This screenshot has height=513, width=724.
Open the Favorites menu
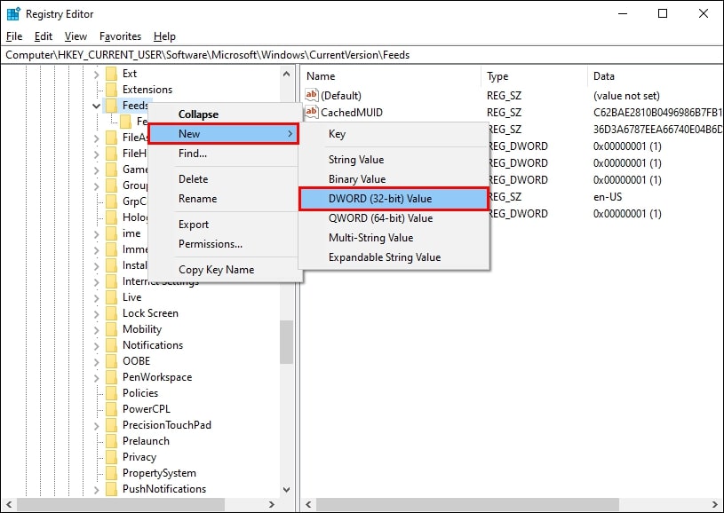[x=120, y=36]
